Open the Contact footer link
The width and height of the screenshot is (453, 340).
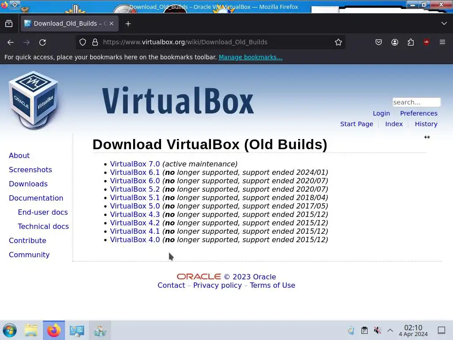(171, 286)
